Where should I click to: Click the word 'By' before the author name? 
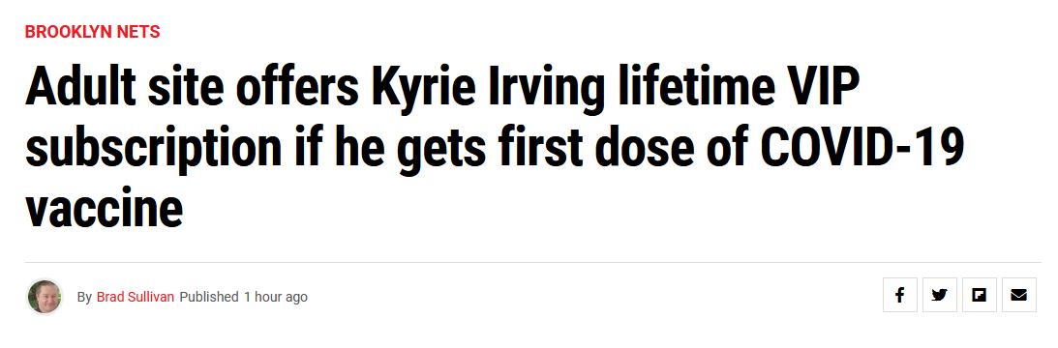click(84, 298)
